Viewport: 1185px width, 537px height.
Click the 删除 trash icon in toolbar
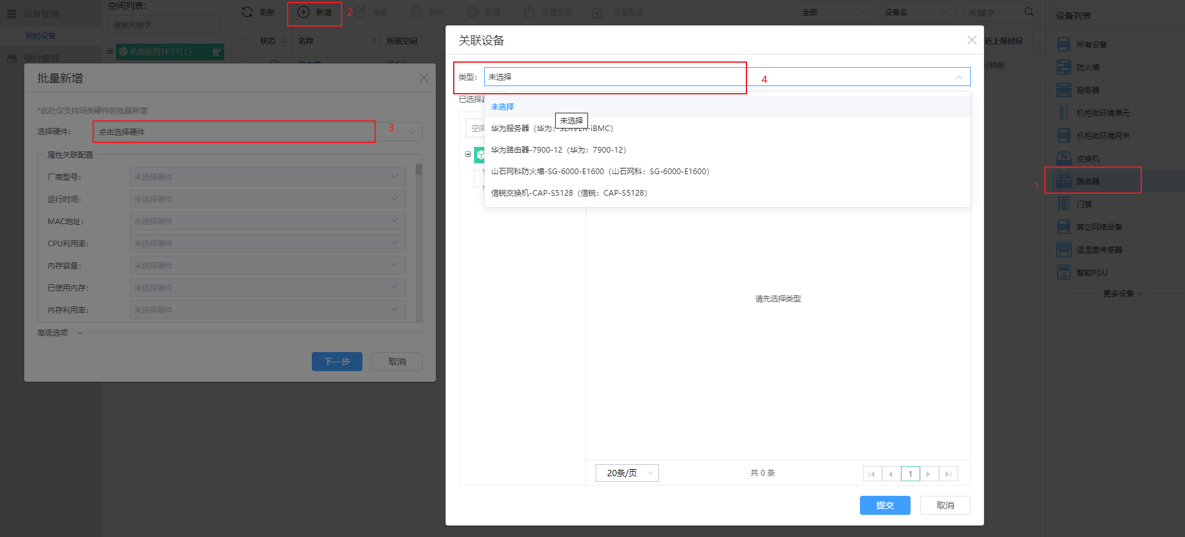416,12
